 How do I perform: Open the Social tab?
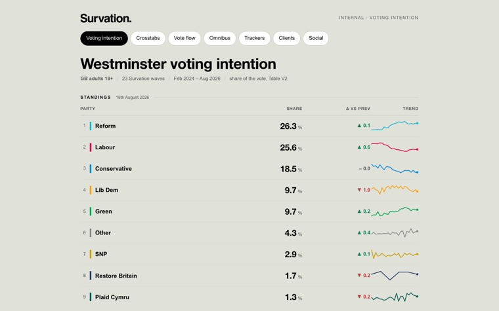(316, 38)
